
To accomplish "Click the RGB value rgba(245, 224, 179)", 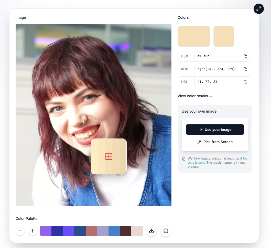I will pos(216,69).
